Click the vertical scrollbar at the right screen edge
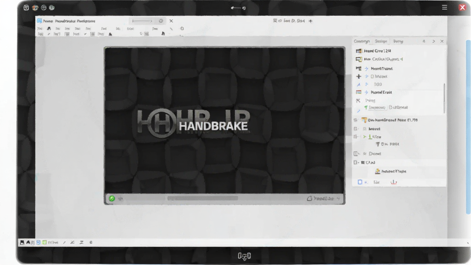This screenshot has height=265, width=471. click(x=468, y=127)
